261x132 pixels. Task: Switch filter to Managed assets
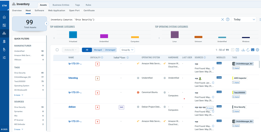pos(98,50)
